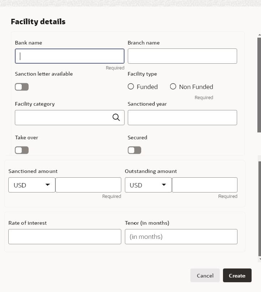Create the facility with the Create button
Screen dimensions: 261x292
click(x=237, y=275)
